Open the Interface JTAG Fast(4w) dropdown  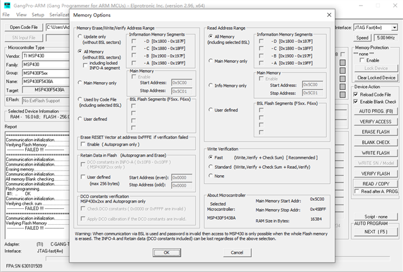(394, 28)
